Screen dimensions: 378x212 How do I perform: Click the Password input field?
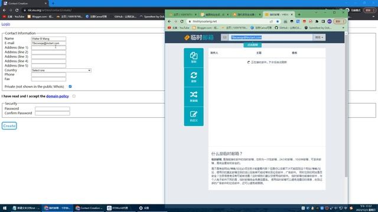pos(53,108)
